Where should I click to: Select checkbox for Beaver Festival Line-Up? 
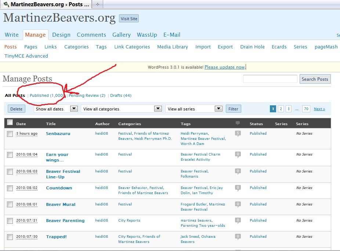[10, 172]
